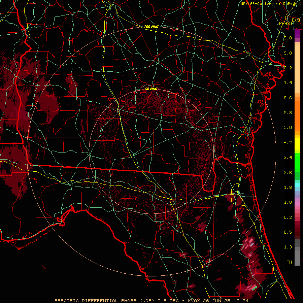Screen dimensions: 303x303
Task: Click the 0.5 DEG elevation text
Action: pos(168,301)
